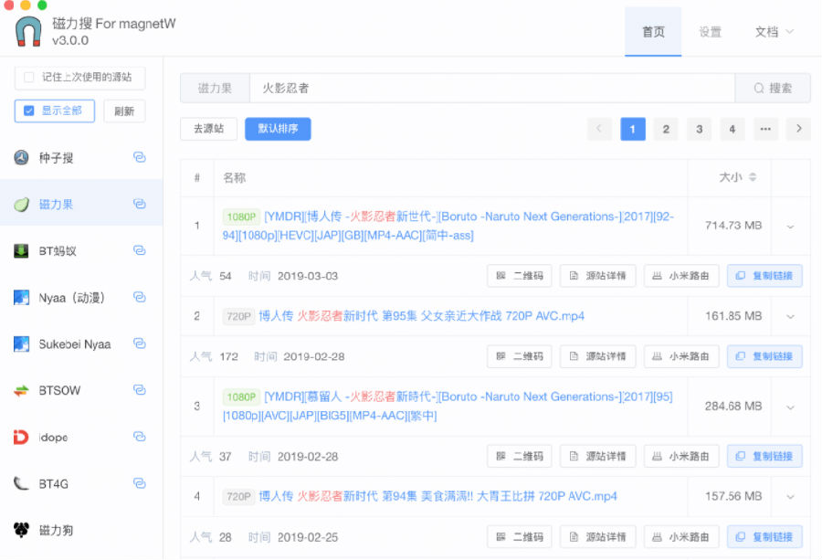Select the 首页 tab

click(x=653, y=30)
